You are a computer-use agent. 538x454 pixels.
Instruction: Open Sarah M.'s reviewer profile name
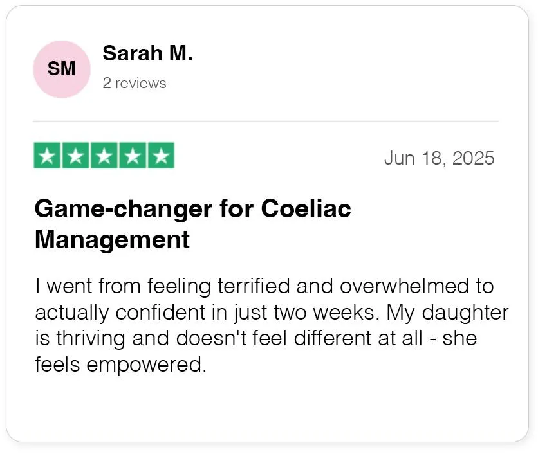[147, 53]
